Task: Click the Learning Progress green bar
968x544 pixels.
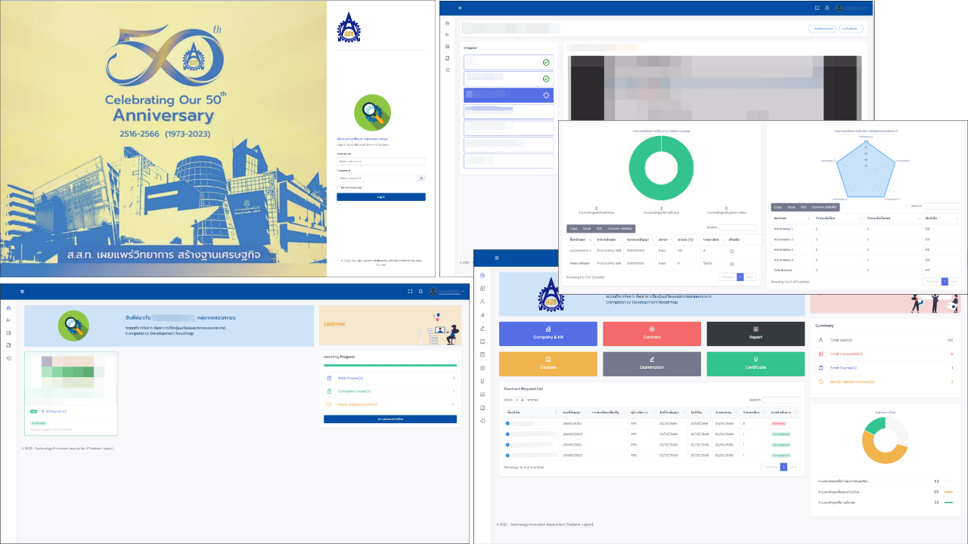Action: tap(389, 365)
